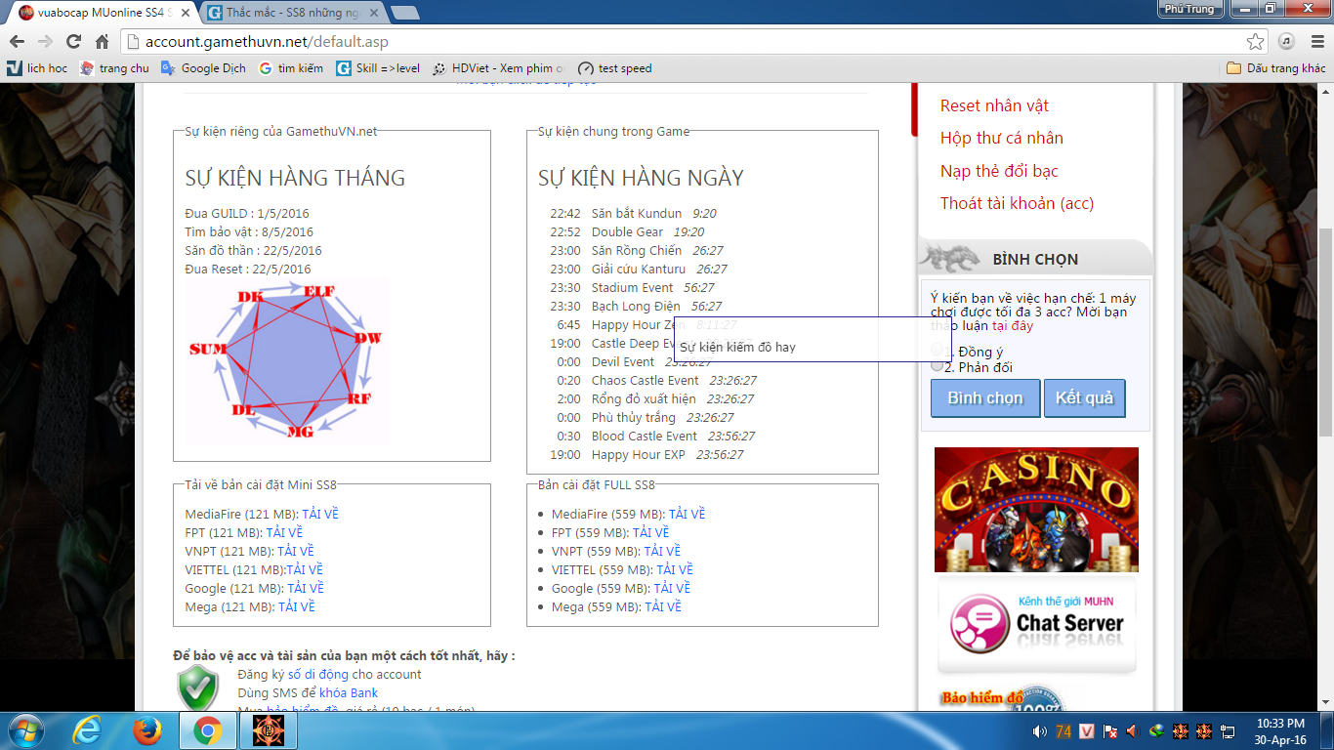Select radio option 'Phản đối'
Screen dimensions: 1334x750
(938, 366)
